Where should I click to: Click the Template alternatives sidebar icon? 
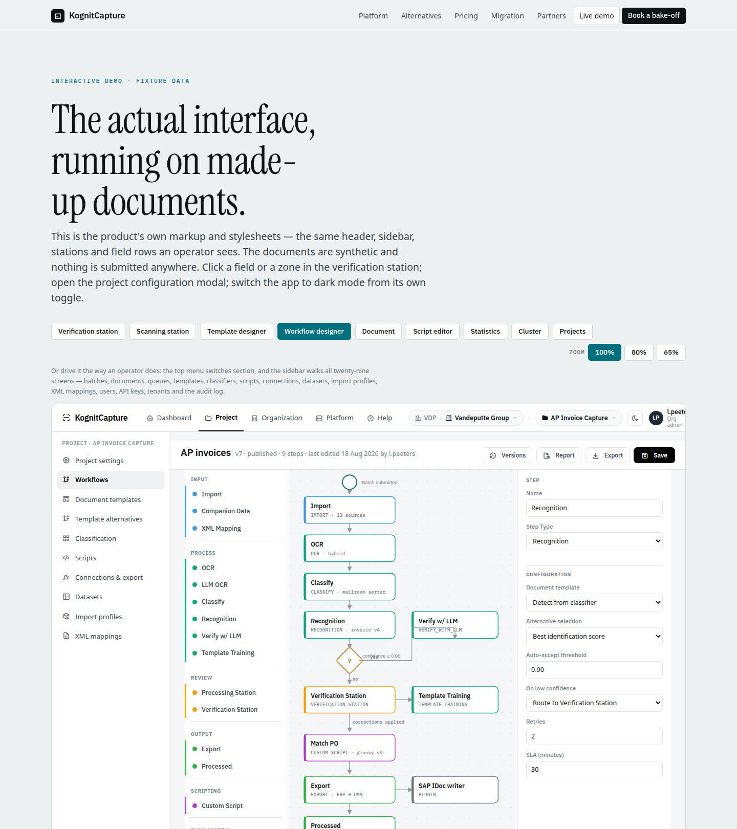click(x=66, y=519)
